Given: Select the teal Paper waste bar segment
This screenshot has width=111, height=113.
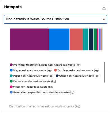Looking at the screenshot, I should [86, 39].
